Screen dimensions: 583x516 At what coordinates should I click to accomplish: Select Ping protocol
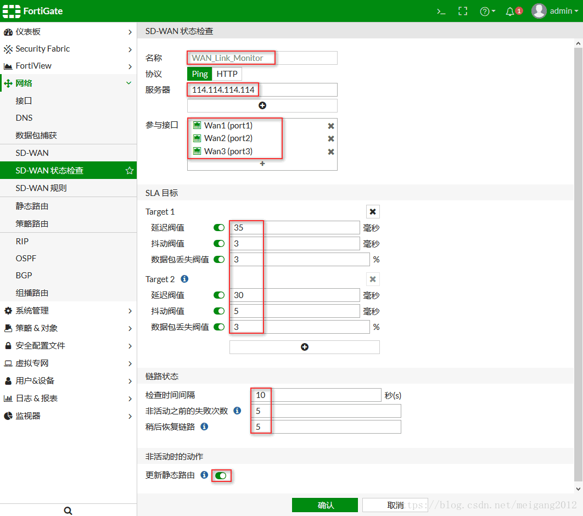(200, 74)
